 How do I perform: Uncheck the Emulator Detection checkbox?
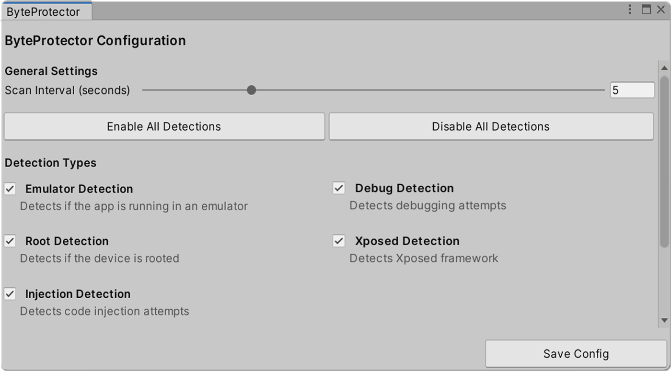click(10, 189)
